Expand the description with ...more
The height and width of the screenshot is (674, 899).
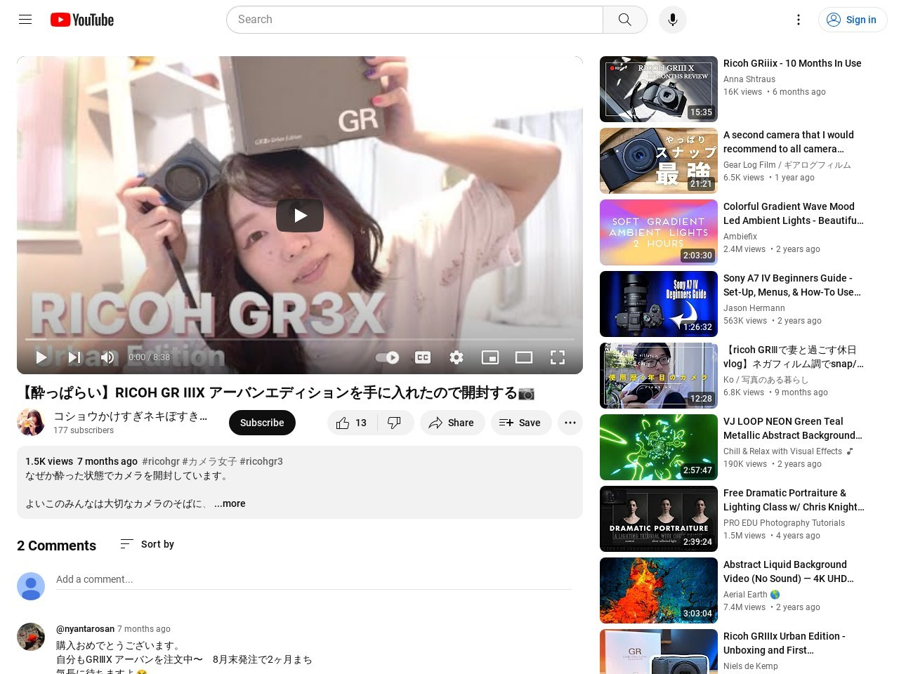point(230,503)
